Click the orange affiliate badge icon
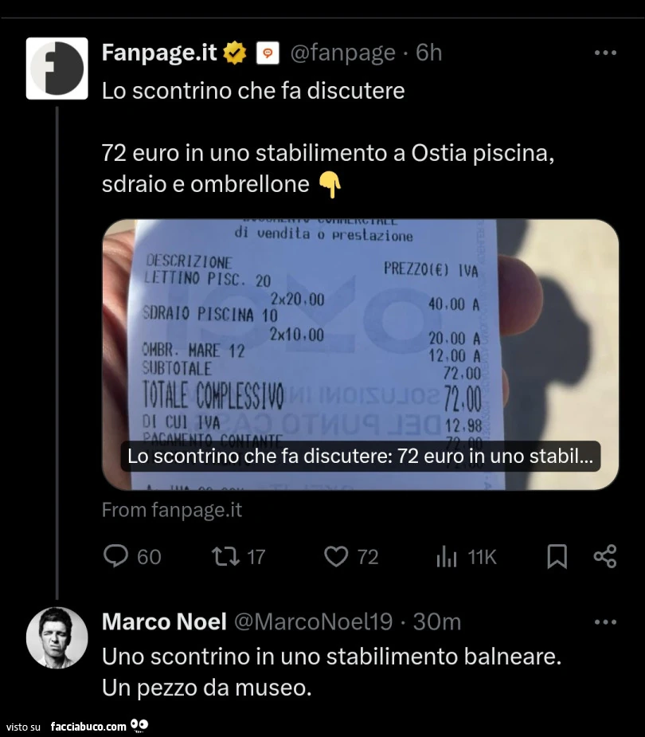Image resolution: width=645 pixels, height=737 pixels. pyautogui.click(x=268, y=53)
